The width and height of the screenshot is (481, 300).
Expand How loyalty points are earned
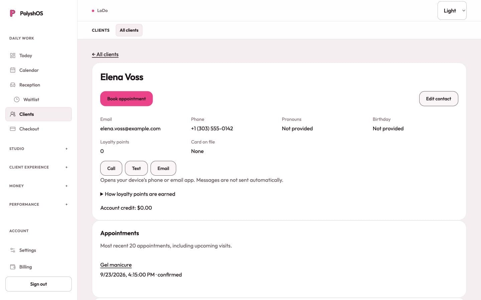tap(138, 194)
